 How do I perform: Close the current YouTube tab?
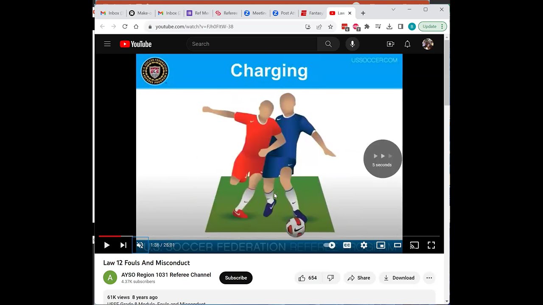pyautogui.click(x=350, y=13)
